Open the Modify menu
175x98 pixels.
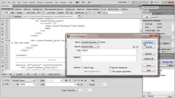pyautogui.click(x=32, y=2)
